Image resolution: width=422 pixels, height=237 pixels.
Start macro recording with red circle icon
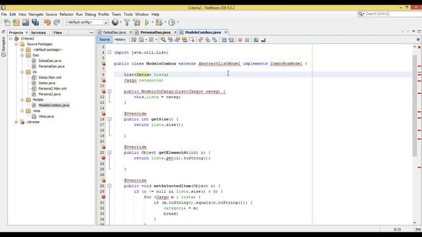click(240, 39)
